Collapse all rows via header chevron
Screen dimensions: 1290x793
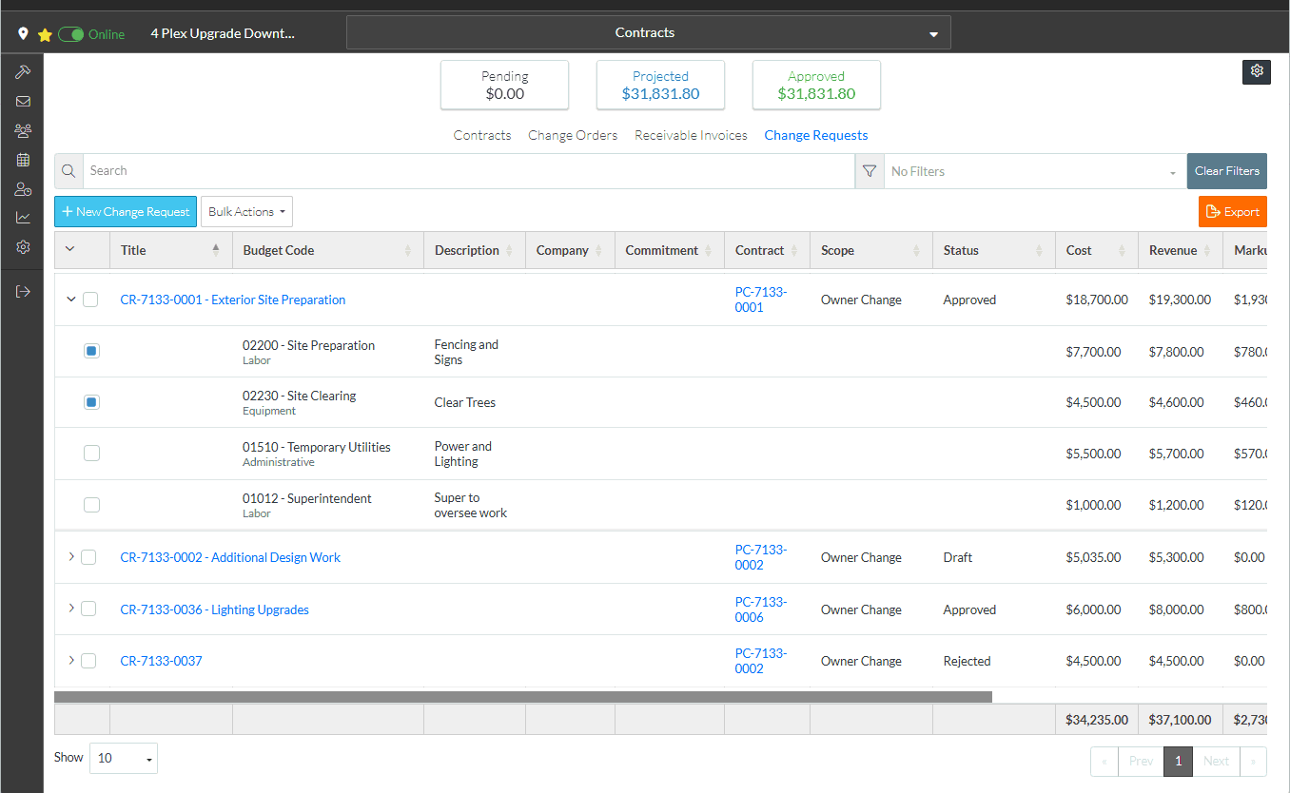[69, 250]
